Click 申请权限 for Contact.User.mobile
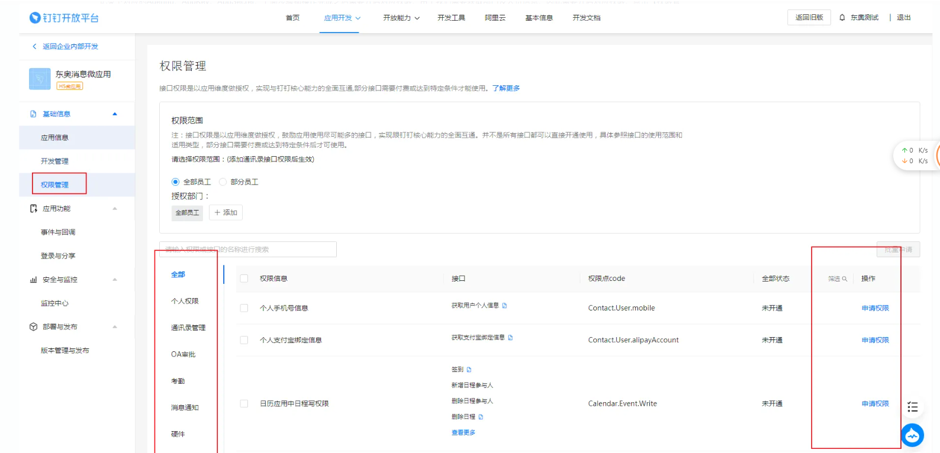 tap(875, 308)
